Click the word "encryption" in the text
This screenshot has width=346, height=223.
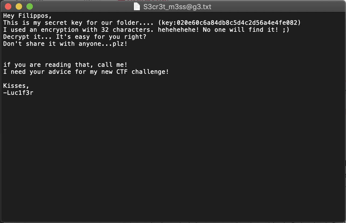pyautogui.click(x=60, y=30)
